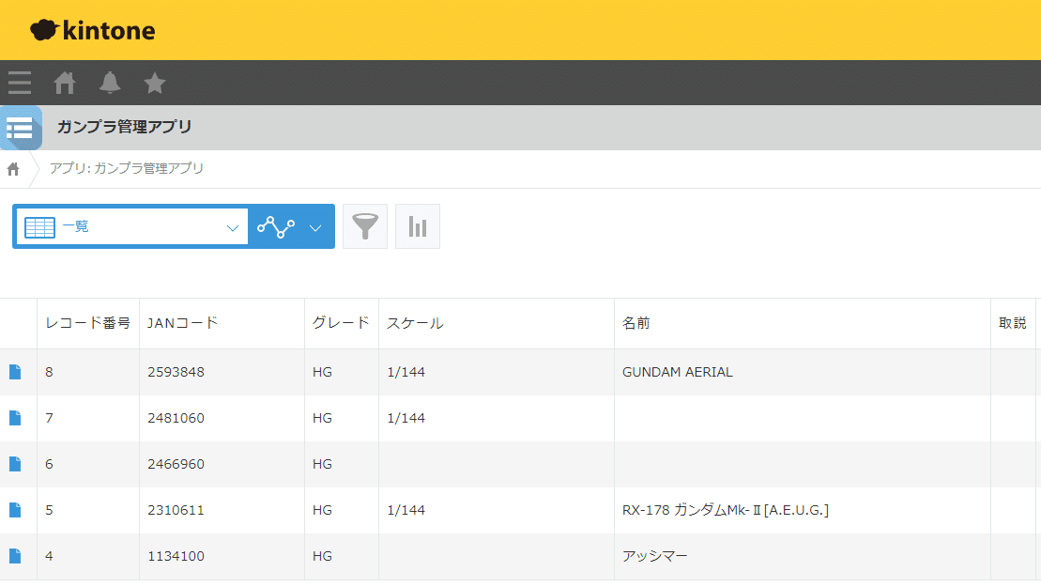Viewport: 1041px width, 587px height.
Task: Open the filter settings funnel icon
Action: [364, 225]
